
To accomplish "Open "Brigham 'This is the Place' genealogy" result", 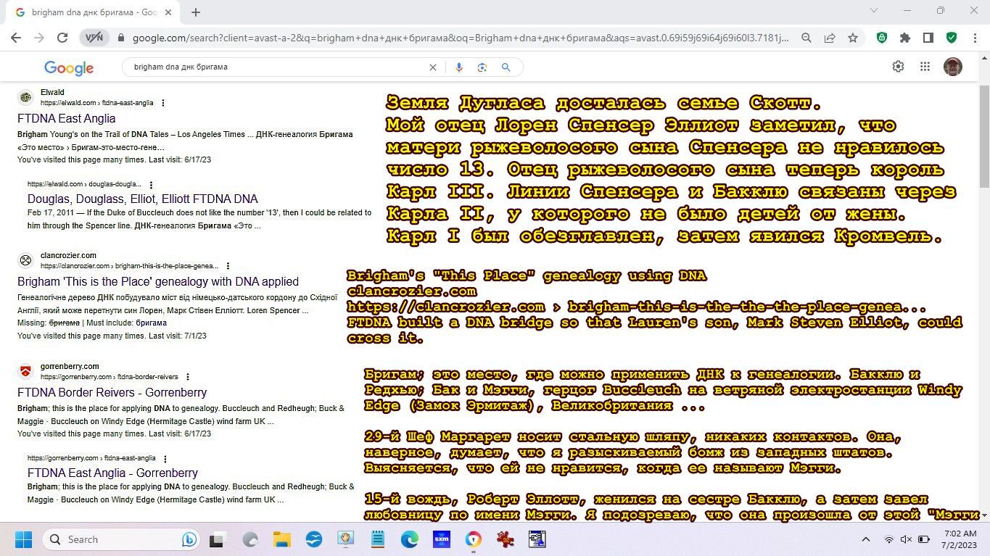I will (158, 281).
